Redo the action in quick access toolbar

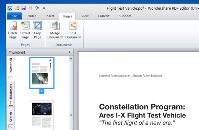pos(37,8)
